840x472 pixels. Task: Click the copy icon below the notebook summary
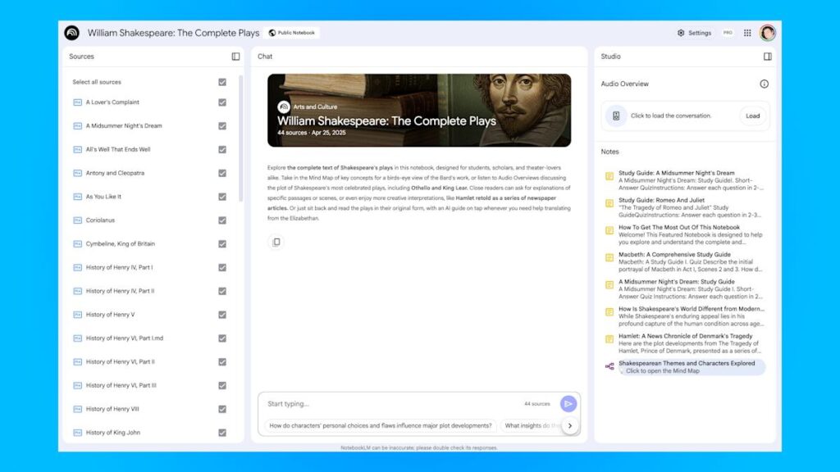pyautogui.click(x=276, y=242)
